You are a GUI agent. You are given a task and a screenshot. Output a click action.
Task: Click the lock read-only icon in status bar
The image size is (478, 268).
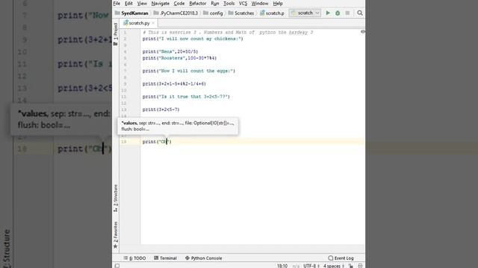pyautogui.click(x=351, y=266)
